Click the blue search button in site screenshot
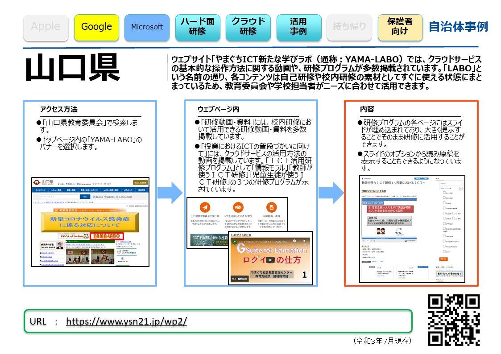Image resolution: width=501 pixels, height=354 pixels. point(85,197)
